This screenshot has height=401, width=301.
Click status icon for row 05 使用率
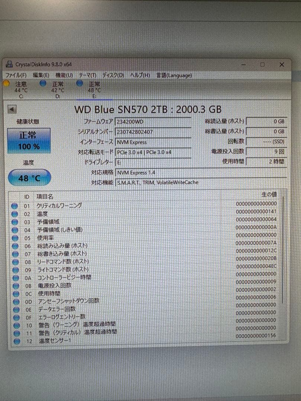click(15, 238)
